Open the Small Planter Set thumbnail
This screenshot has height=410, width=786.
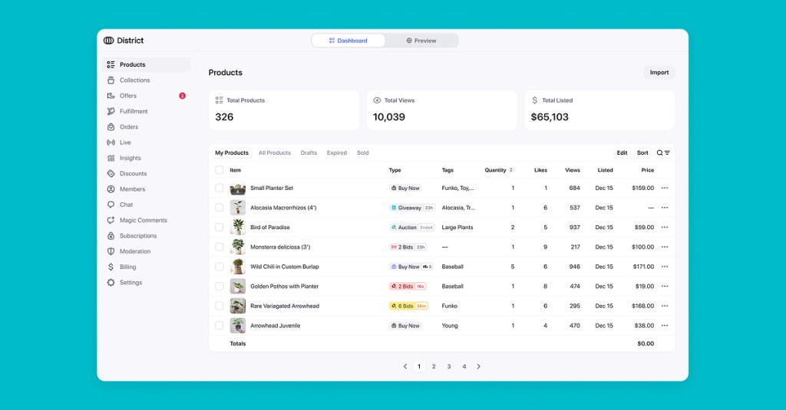tap(238, 188)
